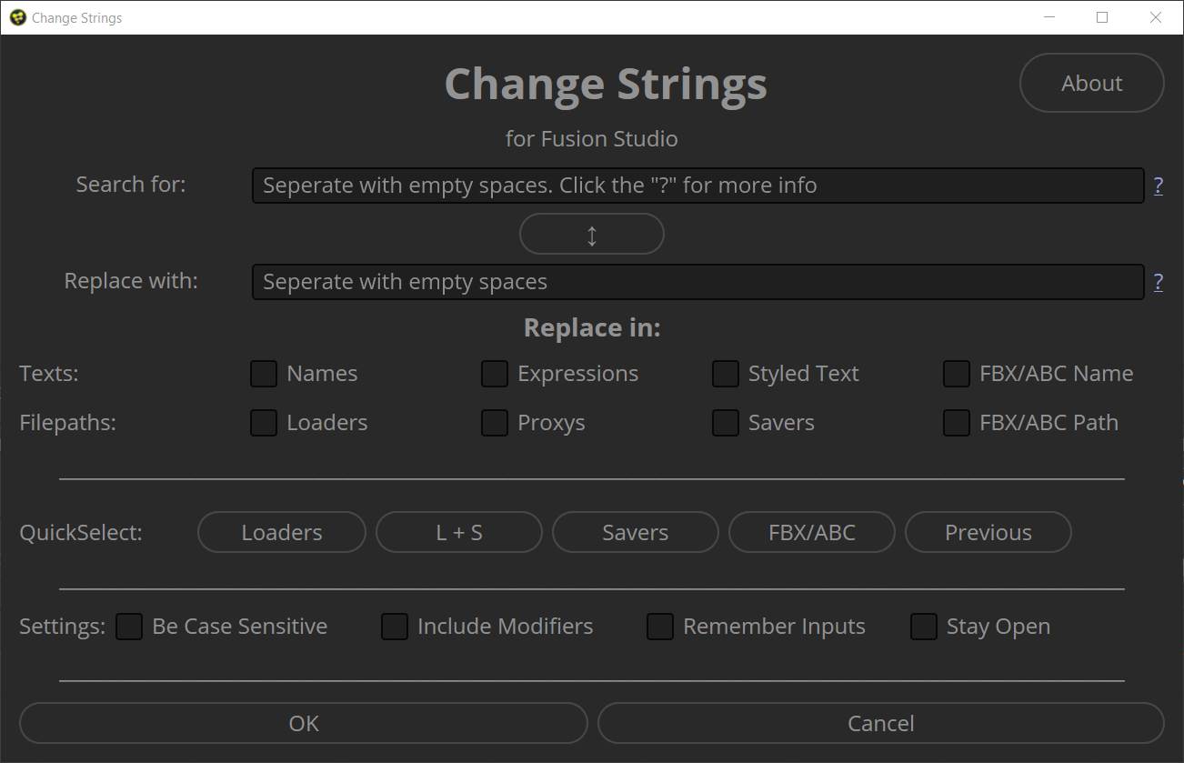This screenshot has height=763, width=1184.
Task: Choose the FBX/ABC QuickSelect button
Action: [x=812, y=532]
